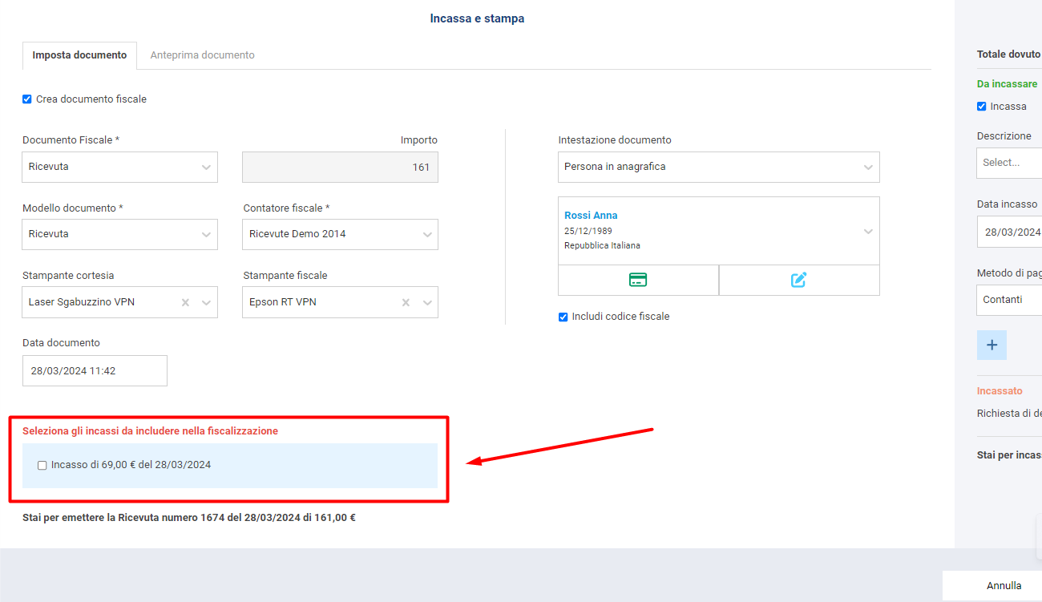1042x602 pixels.
Task: Toggle the Crea documento fiscale checkbox
Action: (27, 99)
